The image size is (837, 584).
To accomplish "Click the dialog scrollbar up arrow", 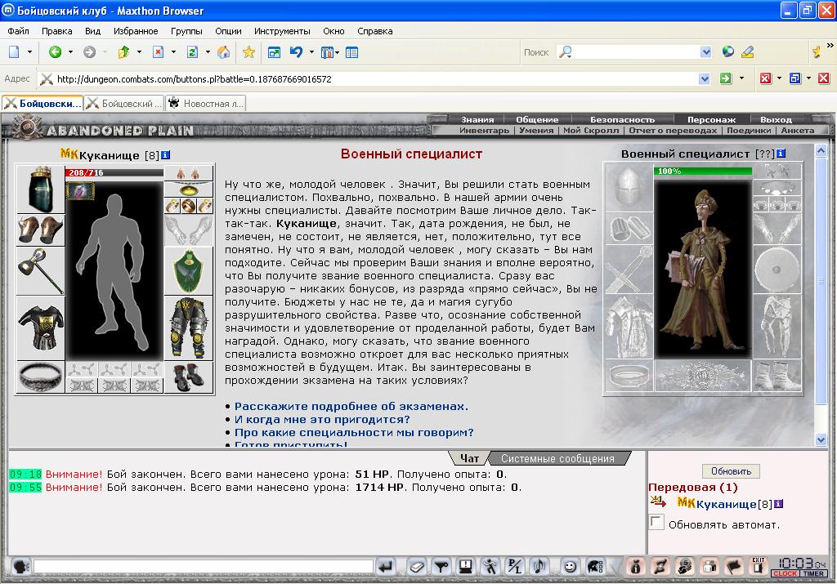I will 821,151.
